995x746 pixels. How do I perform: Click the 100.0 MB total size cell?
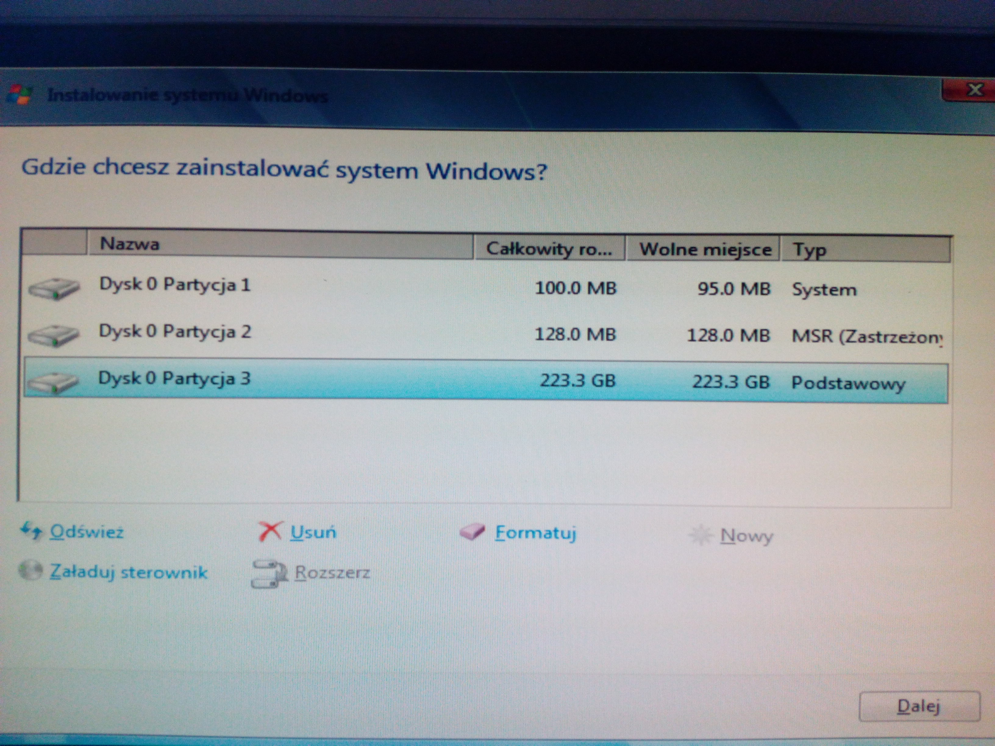(575, 288)
